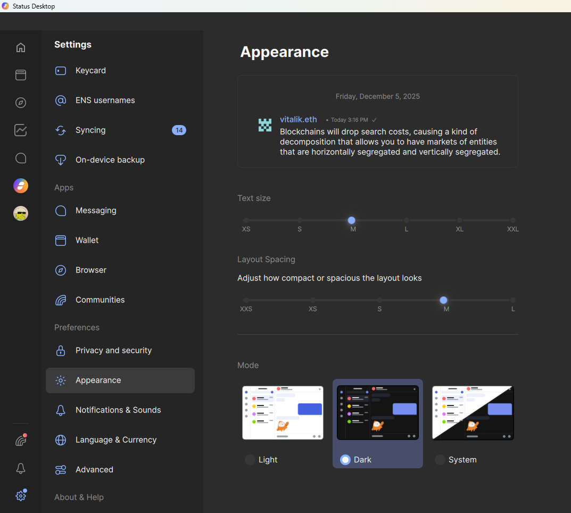The height and width of the screenshot is (513, 571).
Task: Open the gradient Status community avatar
Action: (21, 186)
